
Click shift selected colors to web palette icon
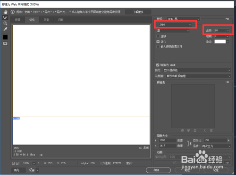[189, 130]
